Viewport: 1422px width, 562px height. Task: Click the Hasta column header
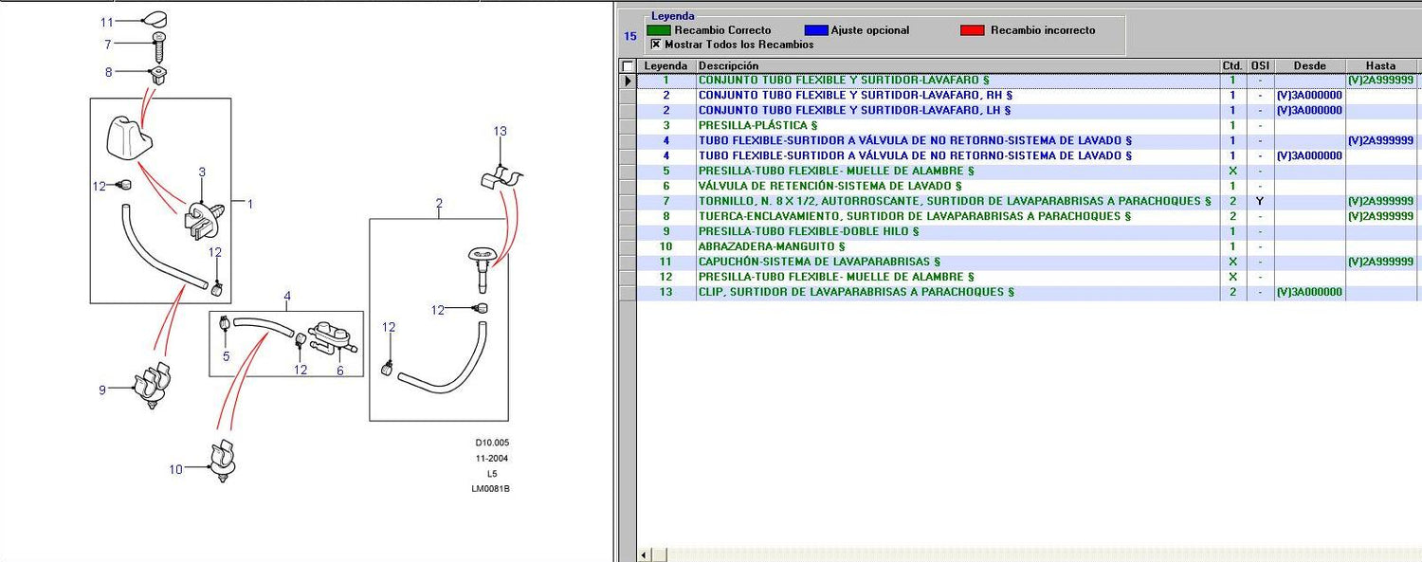(x=1381, y=66)
